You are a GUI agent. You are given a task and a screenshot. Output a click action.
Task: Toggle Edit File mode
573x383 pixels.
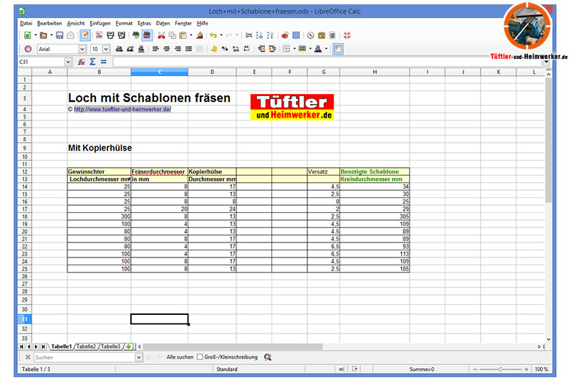click(85, 35)
